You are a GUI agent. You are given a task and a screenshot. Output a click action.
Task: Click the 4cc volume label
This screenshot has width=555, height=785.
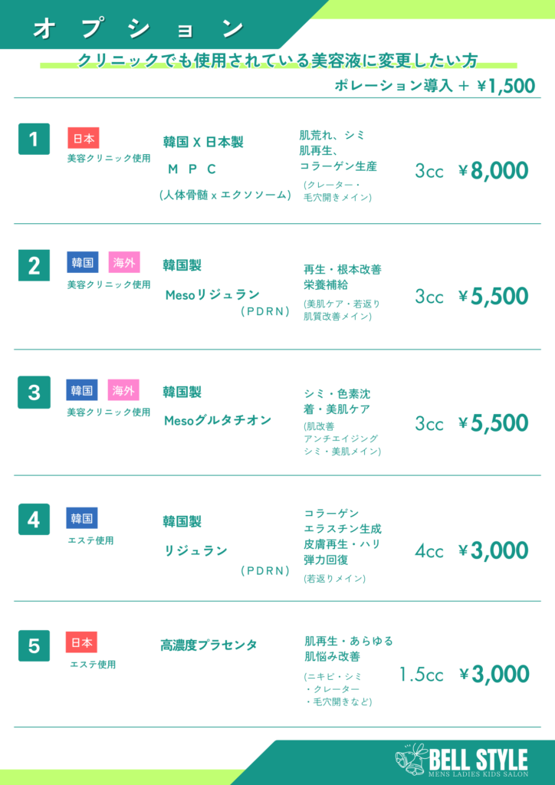(x=429, y=551)
